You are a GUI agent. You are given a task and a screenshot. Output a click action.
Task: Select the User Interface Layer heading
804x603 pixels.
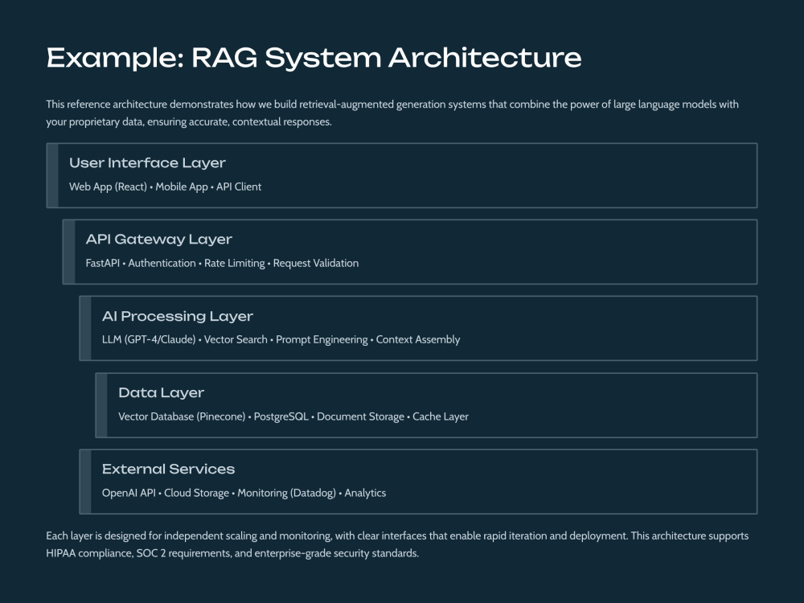(147, 163)
